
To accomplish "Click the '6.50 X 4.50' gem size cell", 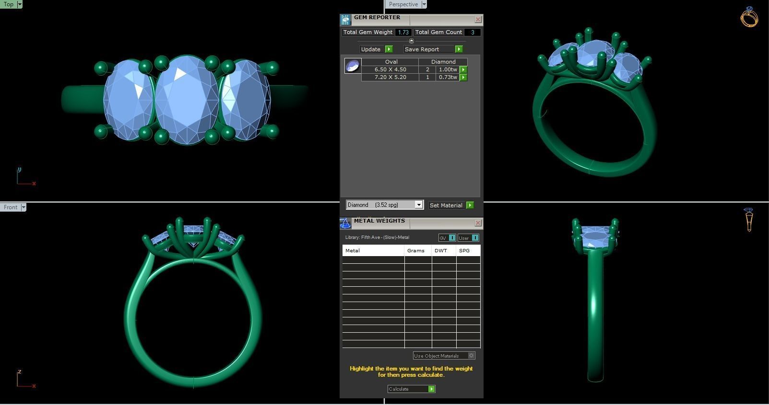I will coord(390,69).
